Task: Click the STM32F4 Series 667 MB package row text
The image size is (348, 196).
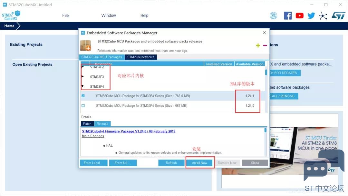Action: pos(141,106)
